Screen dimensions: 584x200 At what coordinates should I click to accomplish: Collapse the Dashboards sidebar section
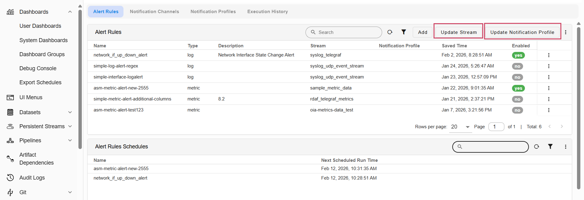pyautogui.click(x=70, y=12)
